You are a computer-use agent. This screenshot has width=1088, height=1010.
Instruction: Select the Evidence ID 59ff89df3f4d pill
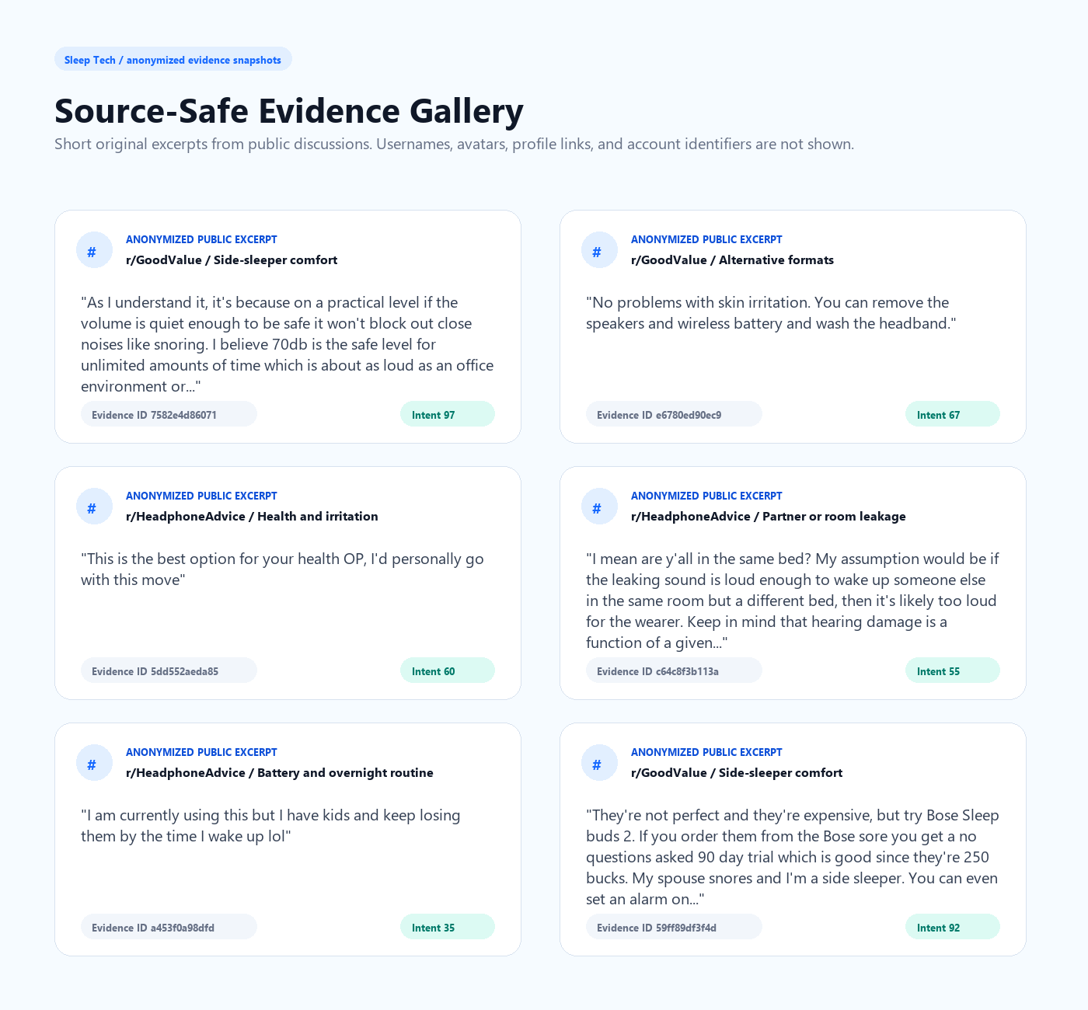pos(674,927)
